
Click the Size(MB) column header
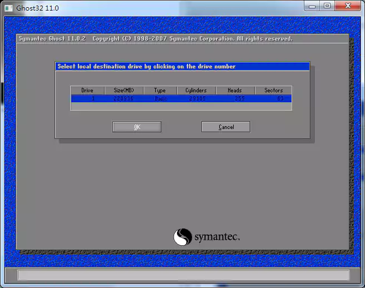tap(124, 90)
